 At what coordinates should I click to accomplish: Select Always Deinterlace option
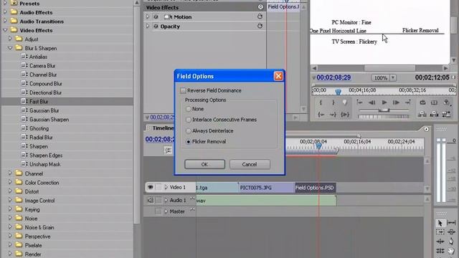pos(189,130)
